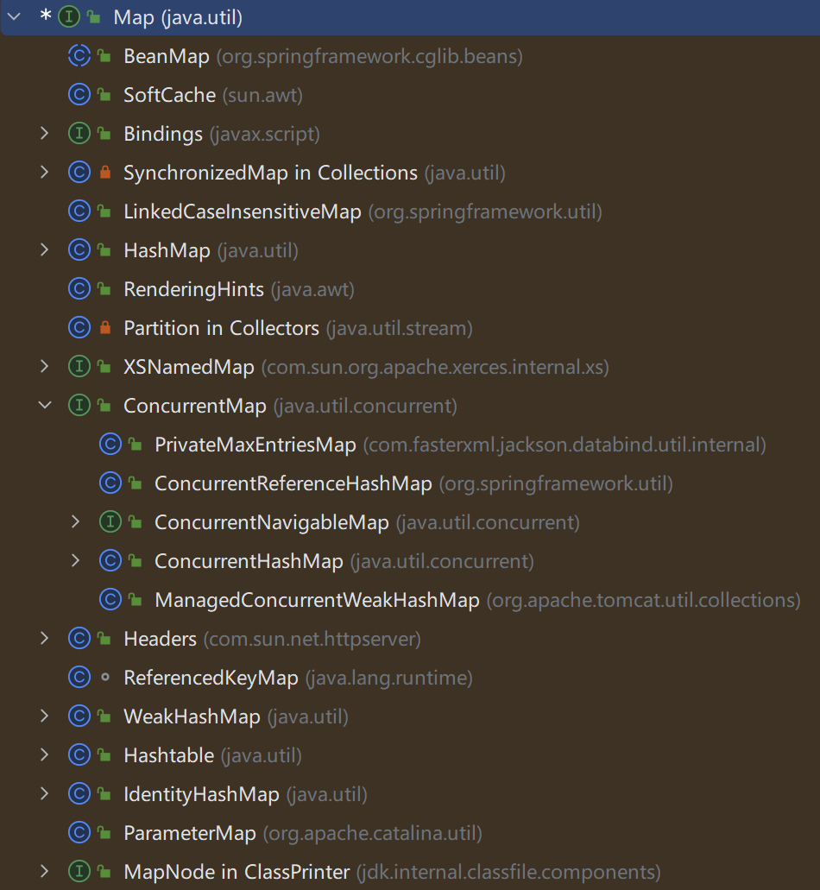Click the interface icon beside Bindings

pos(79,133)
